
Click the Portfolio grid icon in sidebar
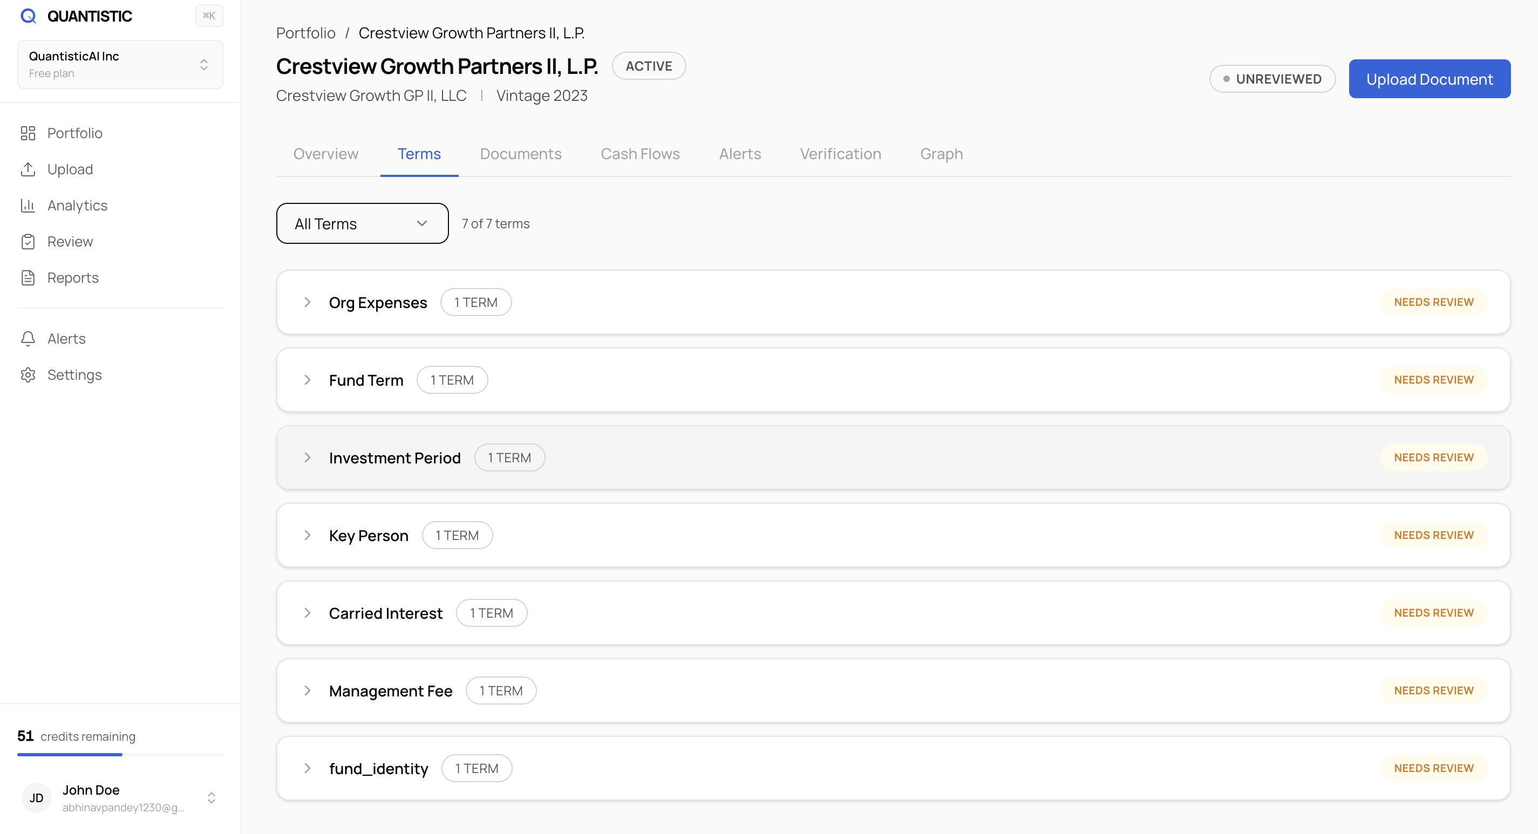[28, 133]
